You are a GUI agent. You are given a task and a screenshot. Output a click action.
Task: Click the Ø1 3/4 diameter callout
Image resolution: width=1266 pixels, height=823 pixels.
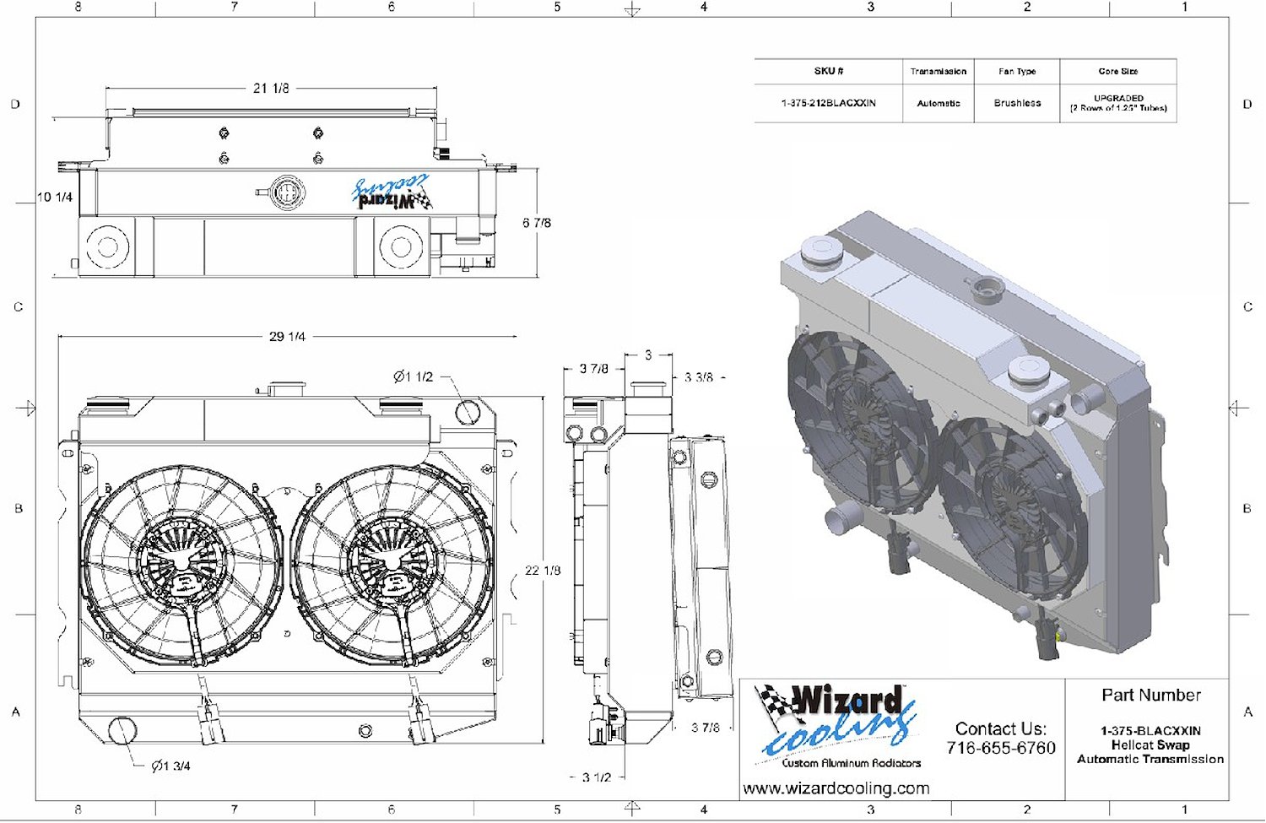point(170,766)
